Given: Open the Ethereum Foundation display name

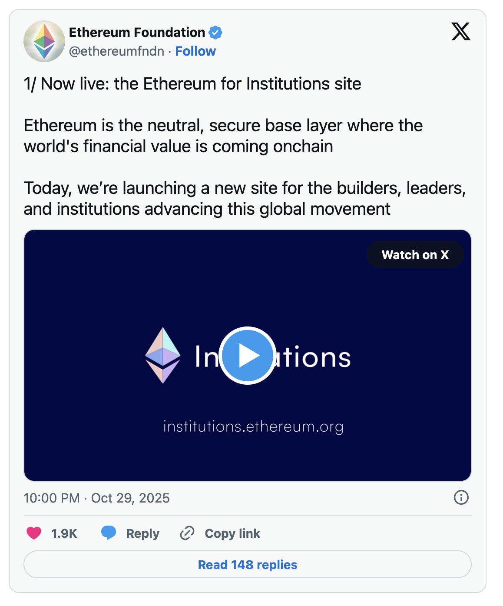Looking at the screenshot, I should (x=137, y=33).
